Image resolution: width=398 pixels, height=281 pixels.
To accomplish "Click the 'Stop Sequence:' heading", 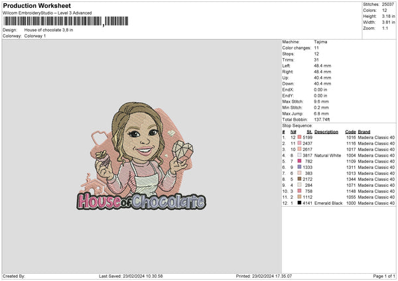I will click(x=297, y=126).
